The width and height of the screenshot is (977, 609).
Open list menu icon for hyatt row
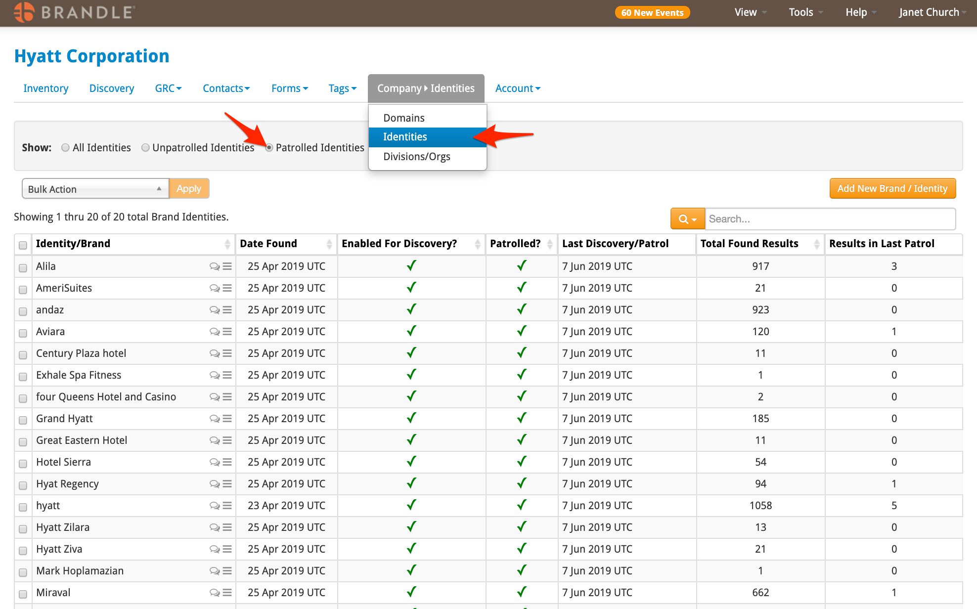pos(227,506)
